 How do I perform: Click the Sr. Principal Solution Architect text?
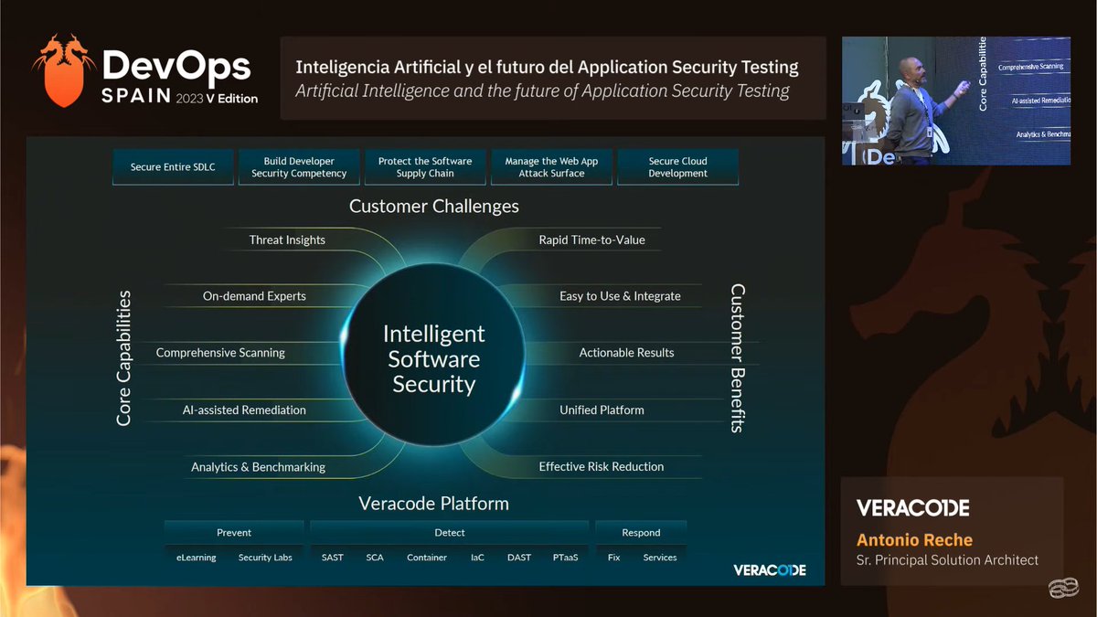point(947,559)
